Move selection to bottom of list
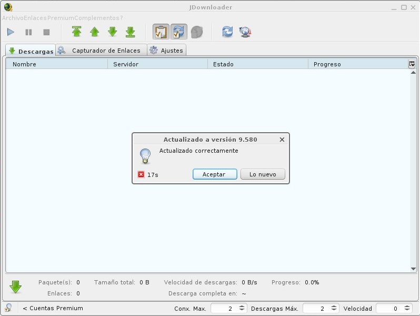Screen dimensions: 420x316 click(x=131, y=32)
